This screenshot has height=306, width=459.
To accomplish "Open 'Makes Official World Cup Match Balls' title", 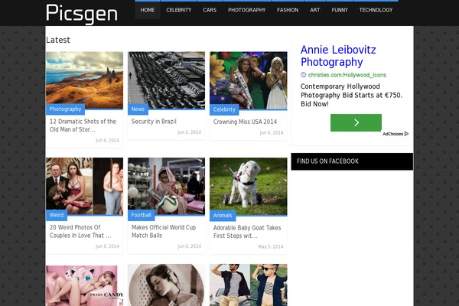I will tap(164, 231).
